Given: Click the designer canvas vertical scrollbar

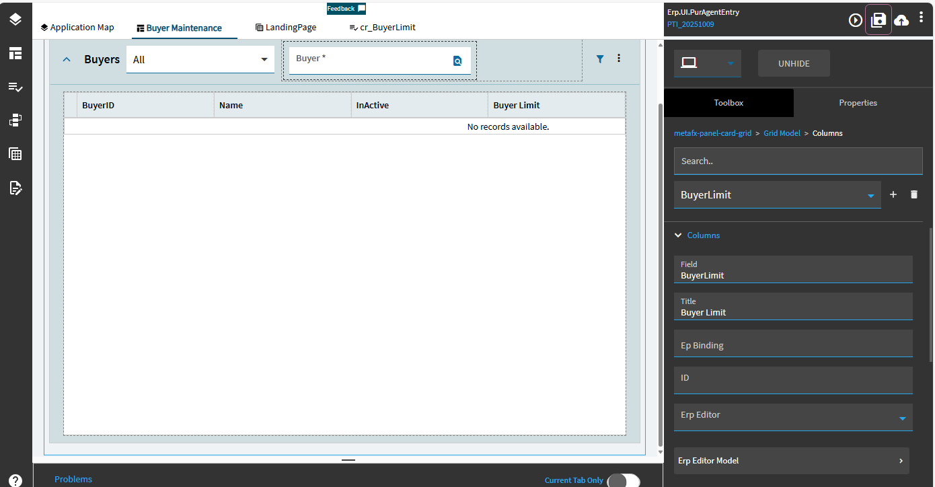Looking at the screenshot, I should 659,274.
